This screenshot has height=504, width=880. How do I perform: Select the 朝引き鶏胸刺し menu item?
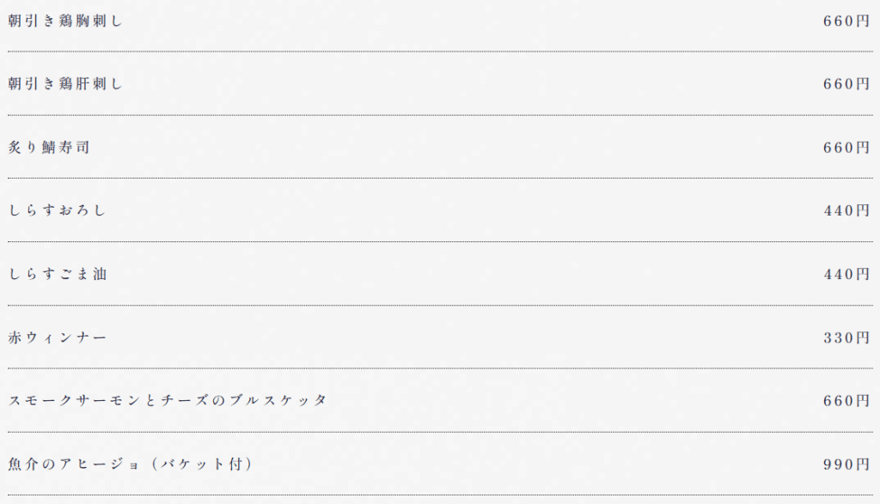pos(65,21)
